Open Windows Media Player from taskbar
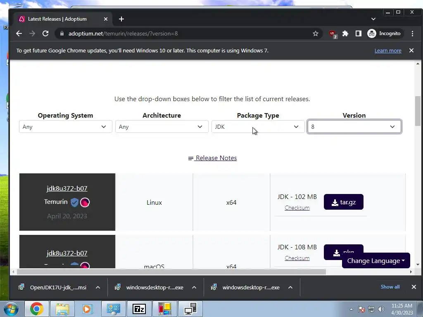 click(88, 309)
